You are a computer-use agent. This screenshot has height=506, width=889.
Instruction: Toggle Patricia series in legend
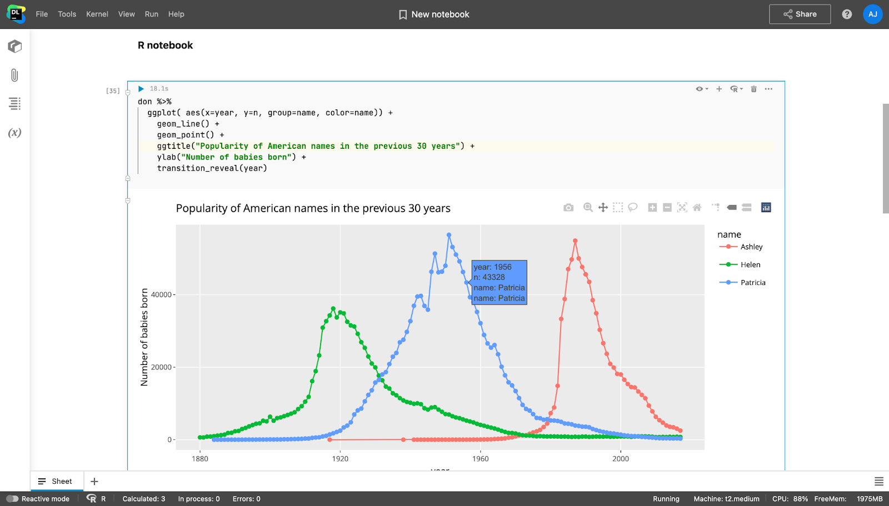[x=752, y=283]
